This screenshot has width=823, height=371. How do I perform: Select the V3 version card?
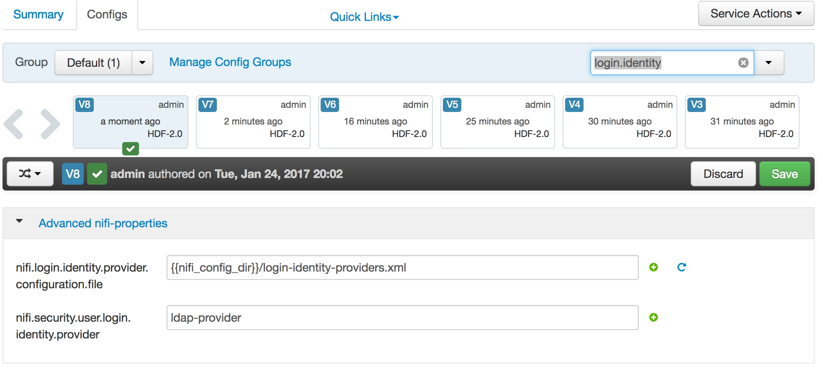point(742,122)
